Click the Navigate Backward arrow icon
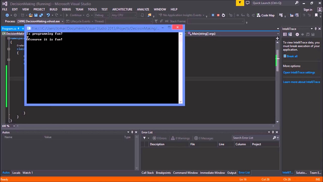This screenshot has height=182, width=323. pyautogui.click(x=7, y=15)
